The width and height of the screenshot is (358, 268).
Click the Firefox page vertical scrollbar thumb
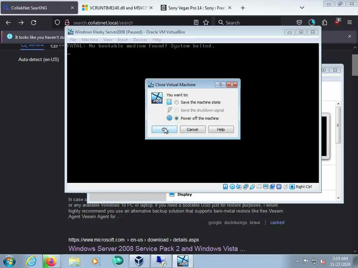tap(355, 65)
